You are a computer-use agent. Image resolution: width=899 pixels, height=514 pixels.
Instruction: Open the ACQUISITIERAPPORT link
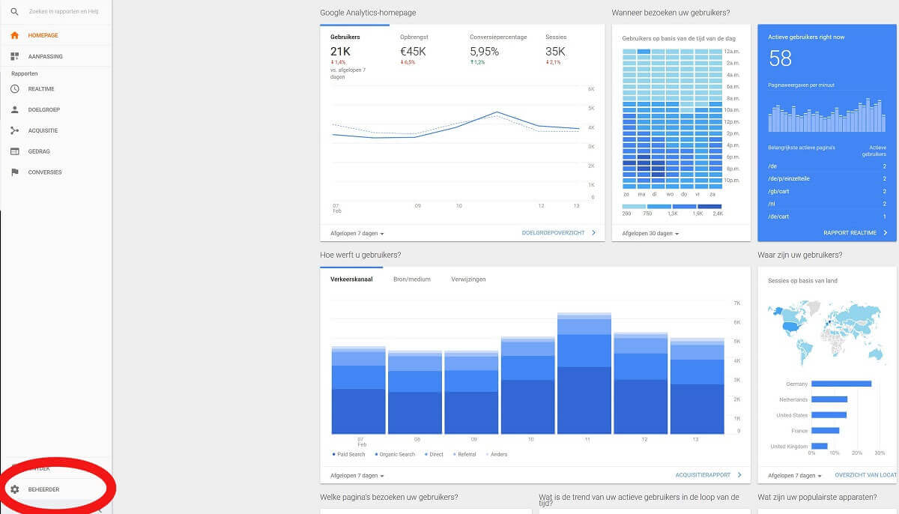[708, 475]
